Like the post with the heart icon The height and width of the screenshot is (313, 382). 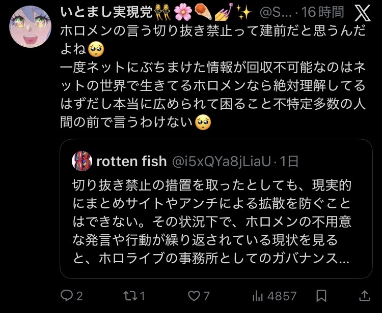(x=194, y=295)
